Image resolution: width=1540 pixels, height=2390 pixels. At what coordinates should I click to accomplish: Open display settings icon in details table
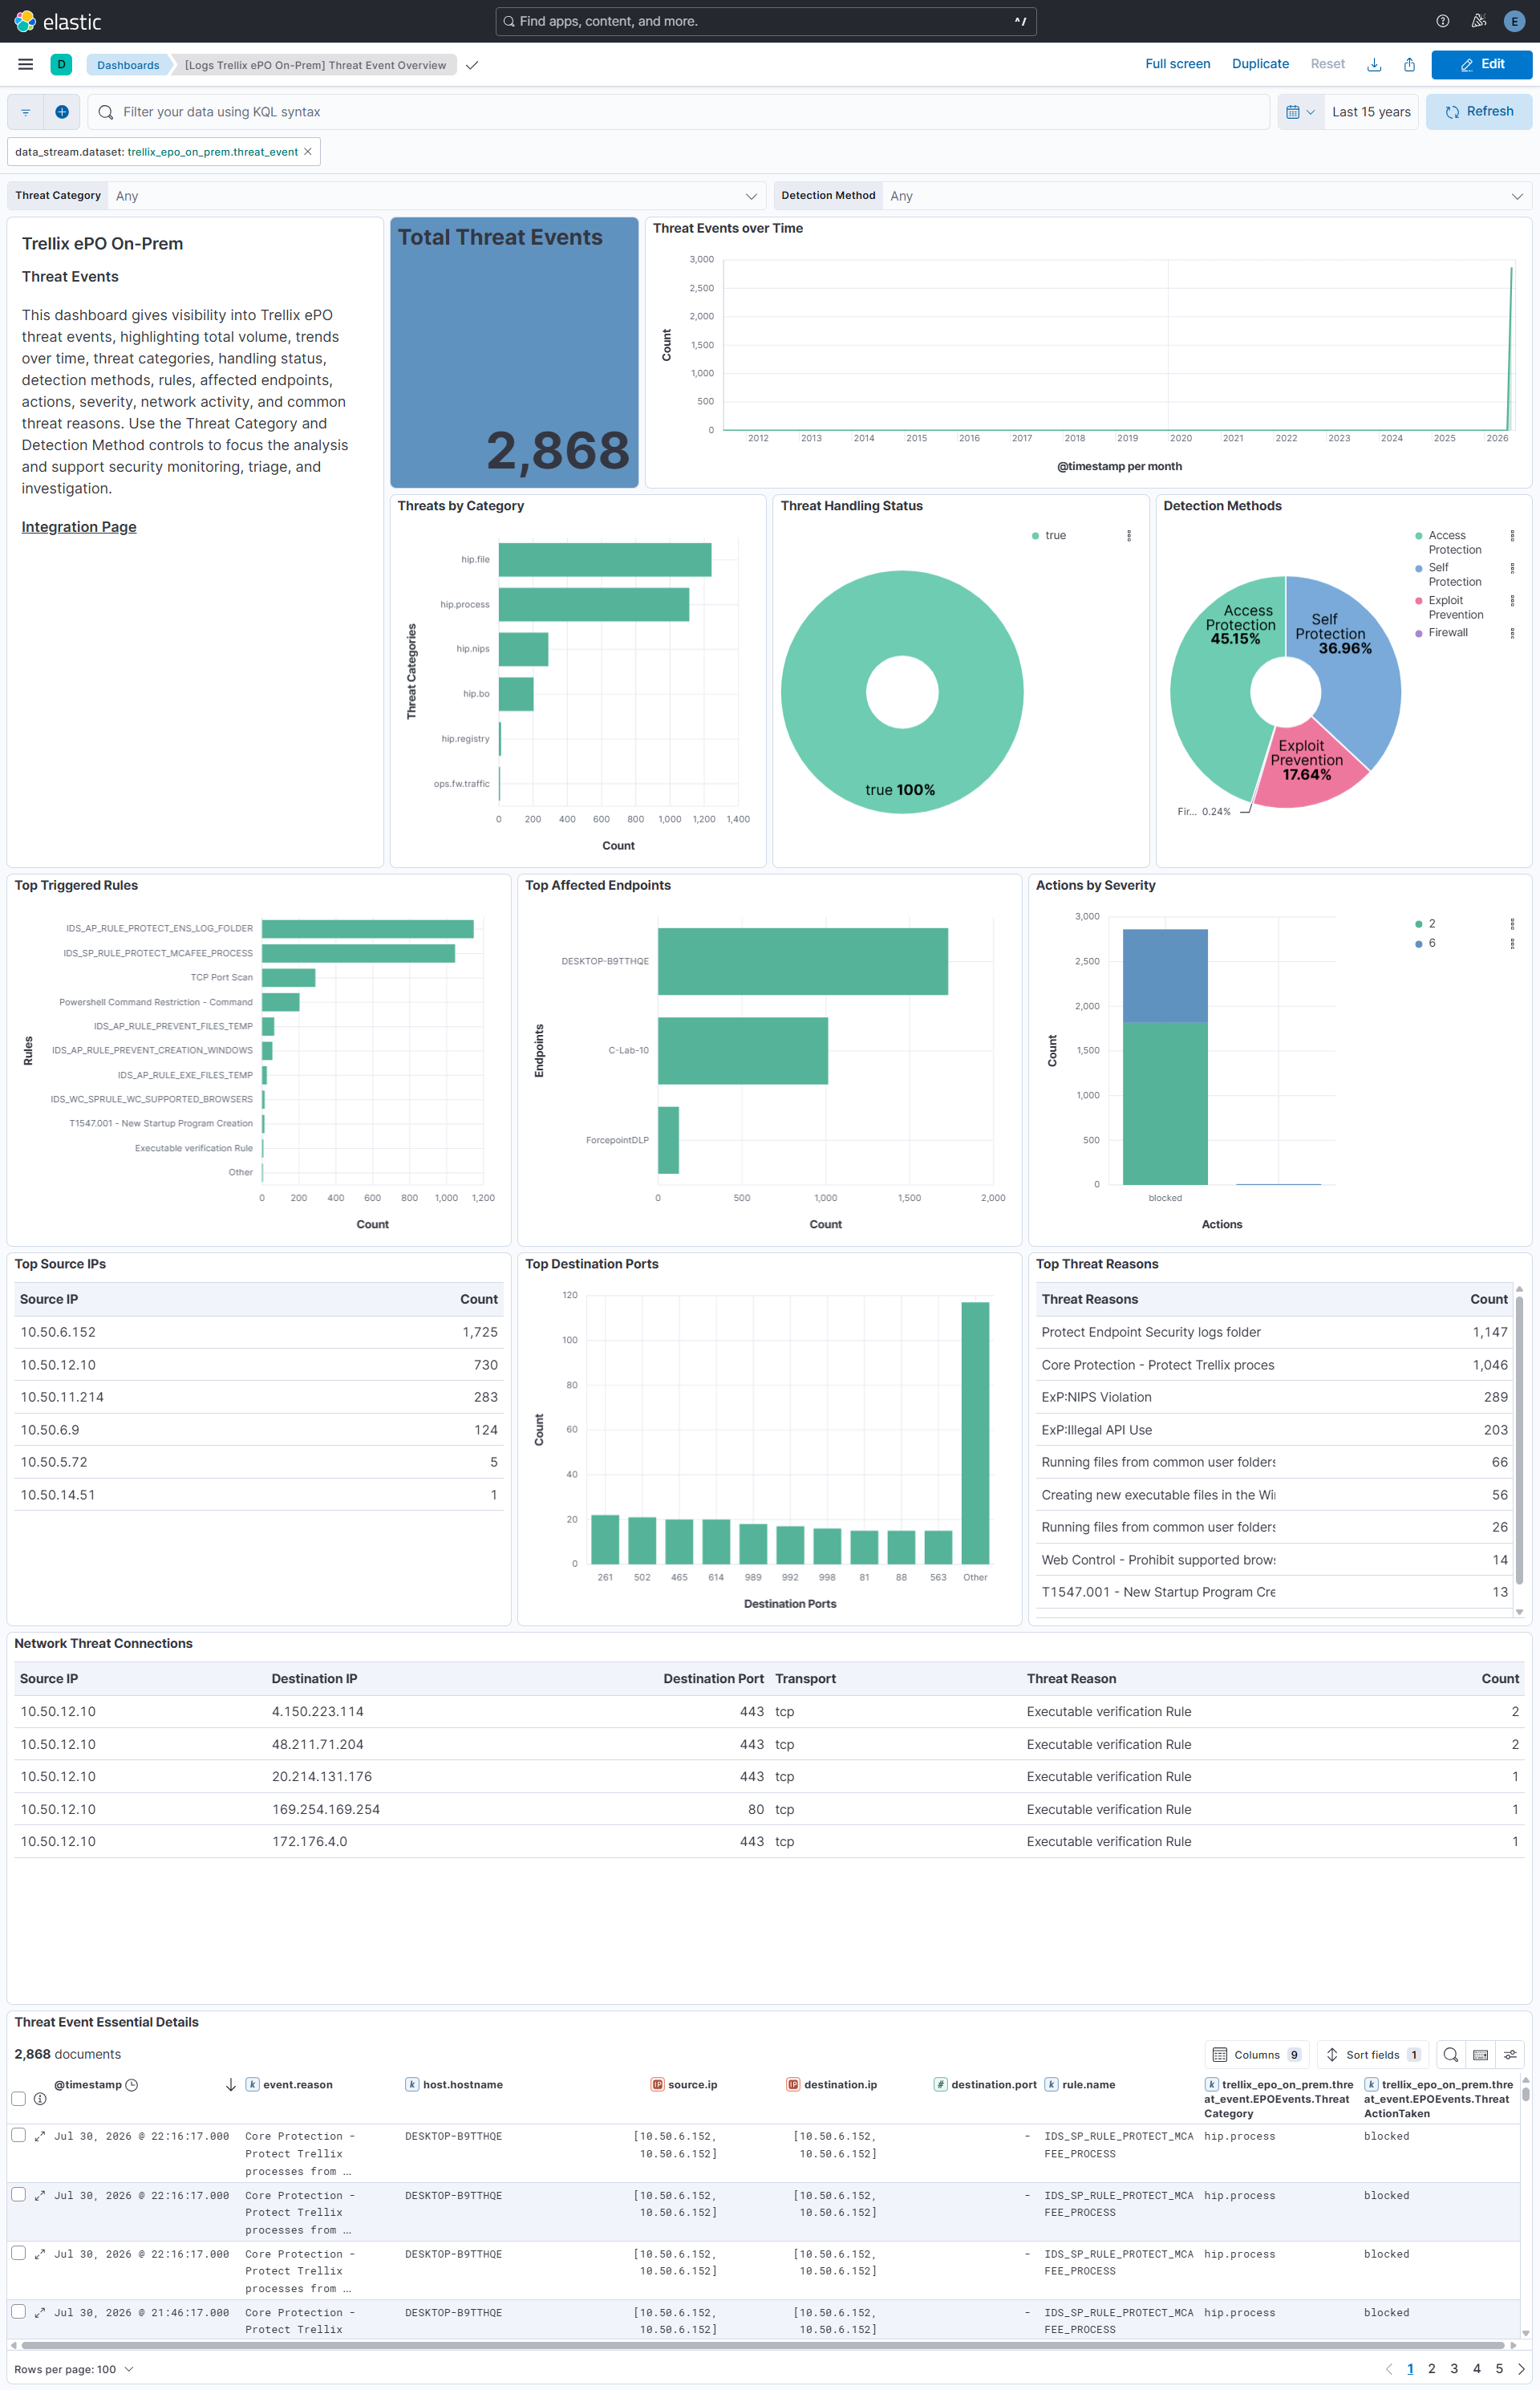click(x=1511, y=2055)
